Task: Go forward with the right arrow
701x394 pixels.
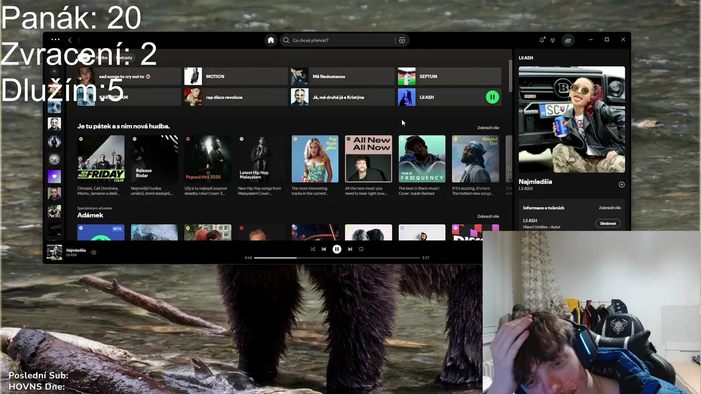Action: [x=79, y=40]
